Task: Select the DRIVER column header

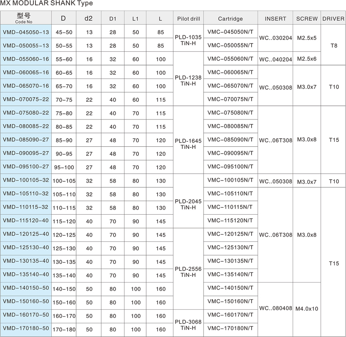Action: pos(333,19)
